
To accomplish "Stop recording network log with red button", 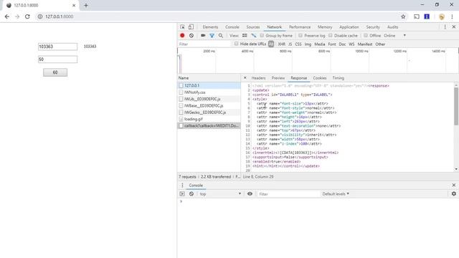I will [182, 35].
